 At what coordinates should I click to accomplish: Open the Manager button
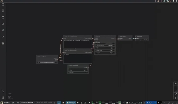click(71, 103)
